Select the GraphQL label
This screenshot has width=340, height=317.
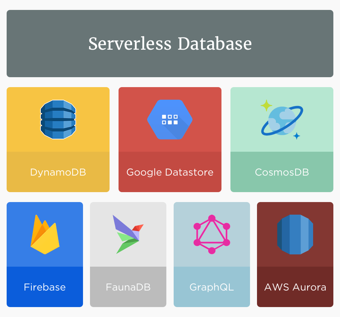pos(212,288)
